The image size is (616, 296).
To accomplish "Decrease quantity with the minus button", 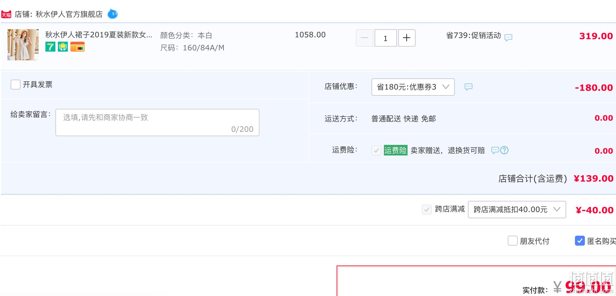I will coord(364,38).
